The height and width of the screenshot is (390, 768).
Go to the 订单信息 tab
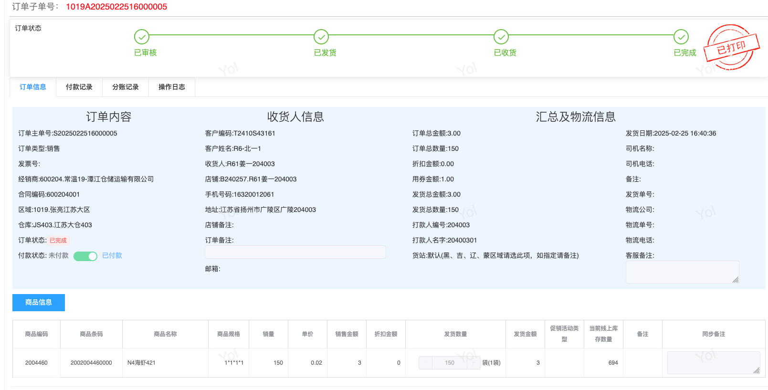click(33, 87)
